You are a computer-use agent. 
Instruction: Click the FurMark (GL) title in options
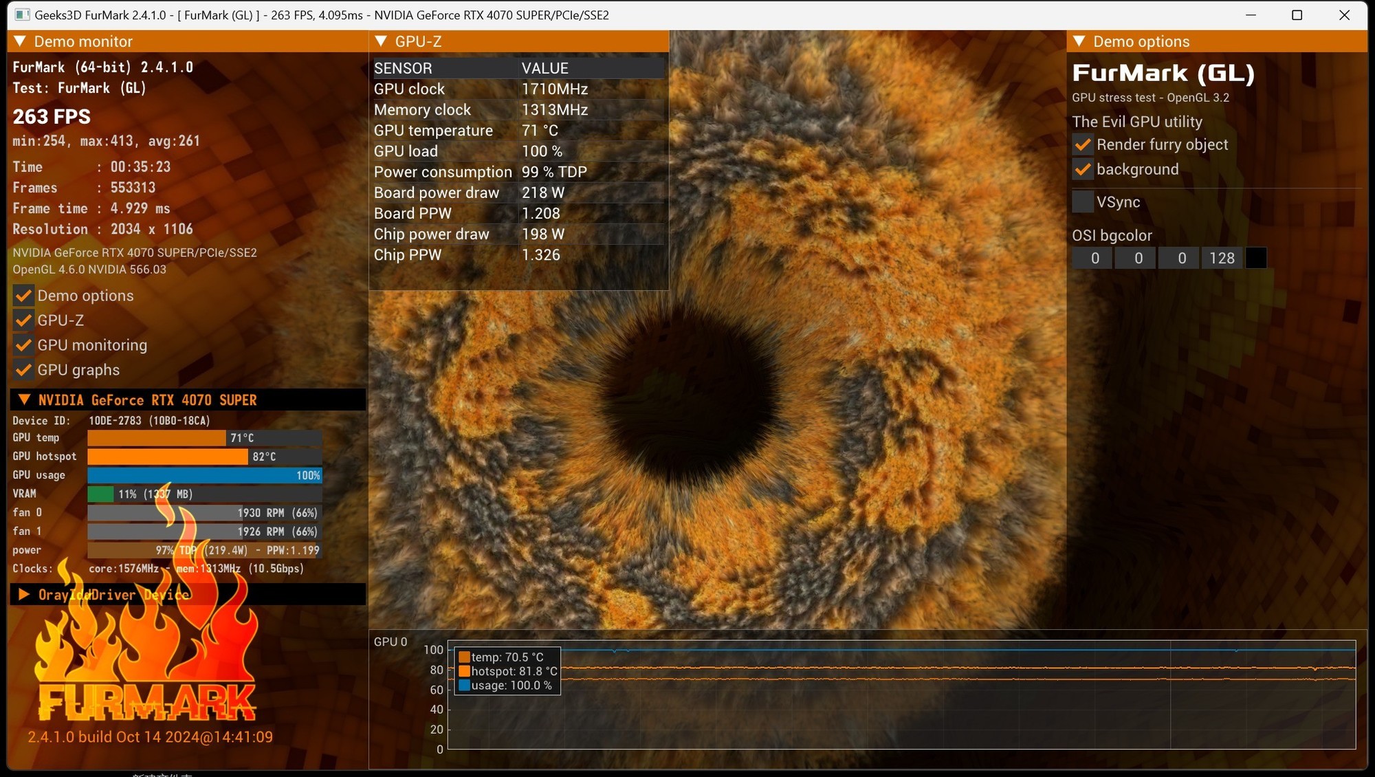(1163, 72)
